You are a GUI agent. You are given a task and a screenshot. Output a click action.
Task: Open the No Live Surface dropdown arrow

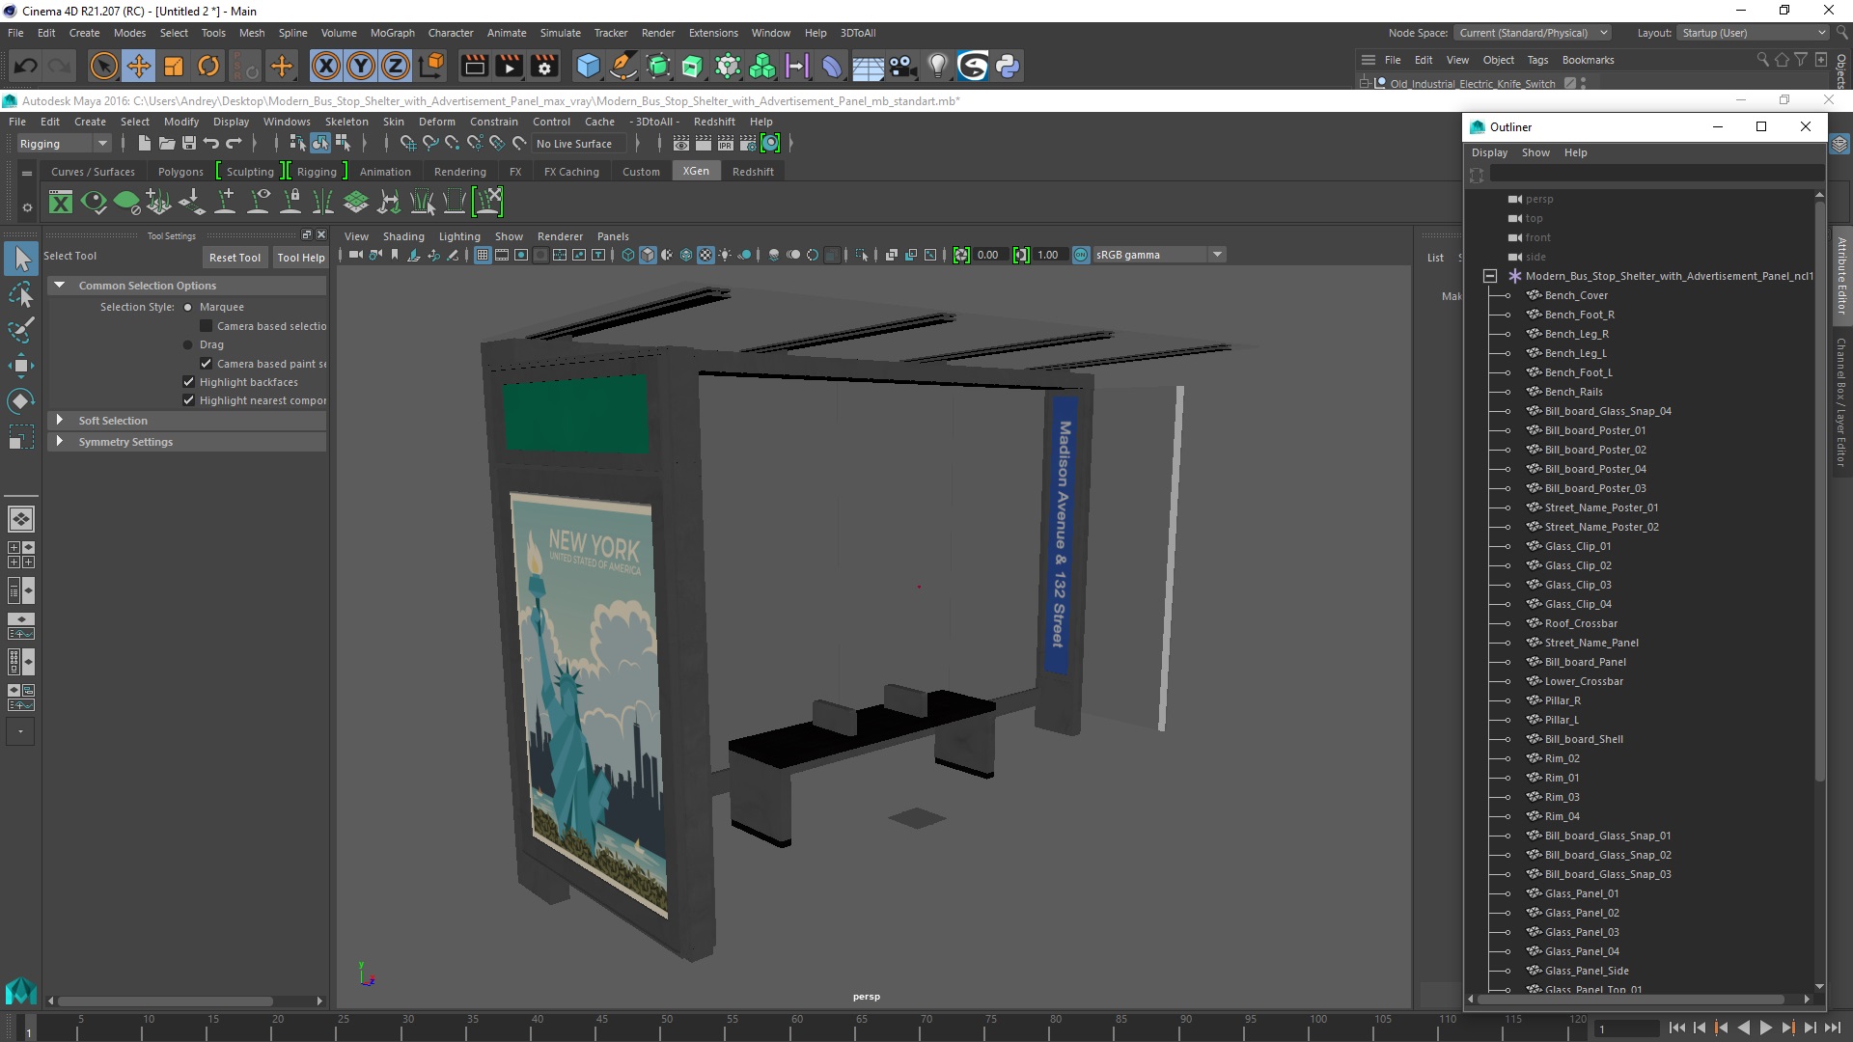[x=637, y=144]
